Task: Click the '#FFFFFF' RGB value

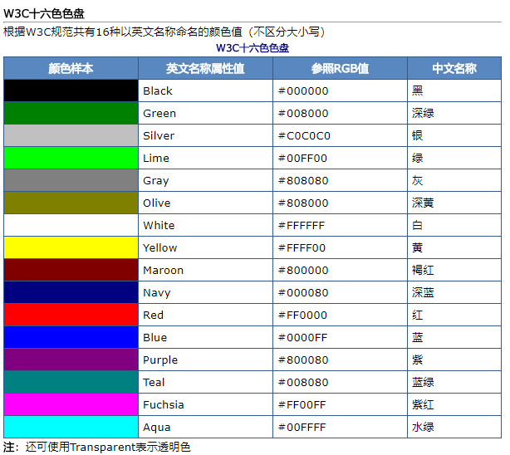Action: point(302,226)
